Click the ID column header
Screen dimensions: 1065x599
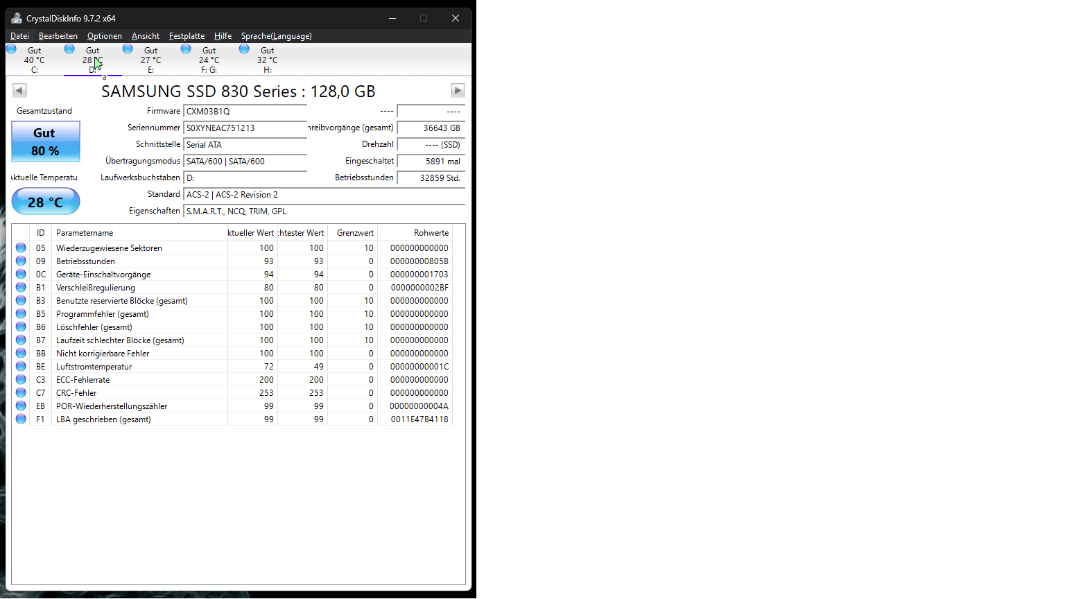pyautogui.click(x=41, y=233)
